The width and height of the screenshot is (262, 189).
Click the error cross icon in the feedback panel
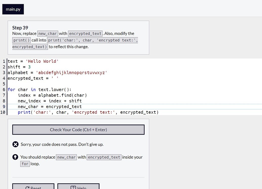15,144
